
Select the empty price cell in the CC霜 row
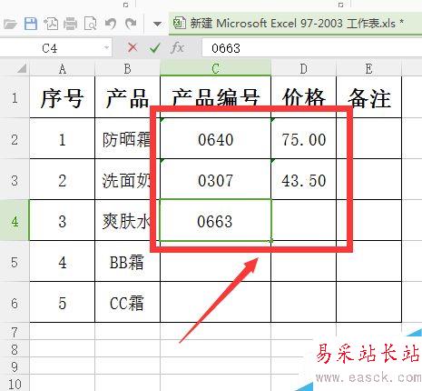(x=303, y=303)
